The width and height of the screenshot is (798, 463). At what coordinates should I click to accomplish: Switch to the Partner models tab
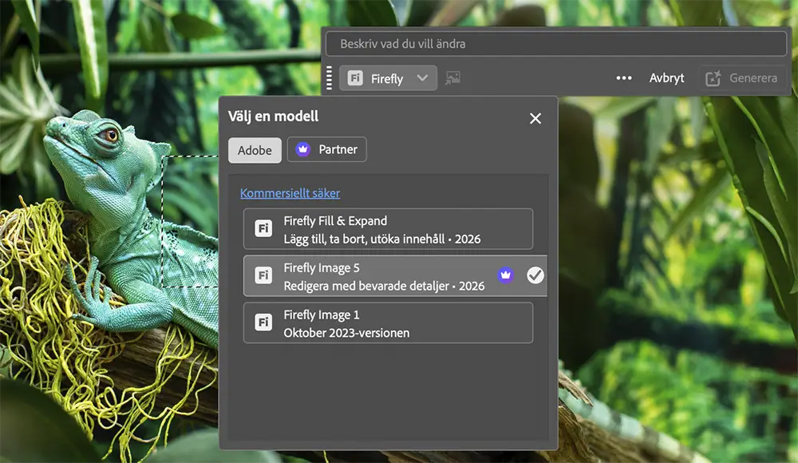coord(327,150)
